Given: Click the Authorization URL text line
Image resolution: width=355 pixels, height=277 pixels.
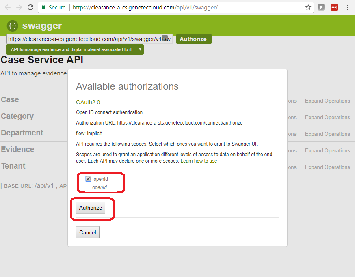Looking at the screenshot, I should (159, 123).
